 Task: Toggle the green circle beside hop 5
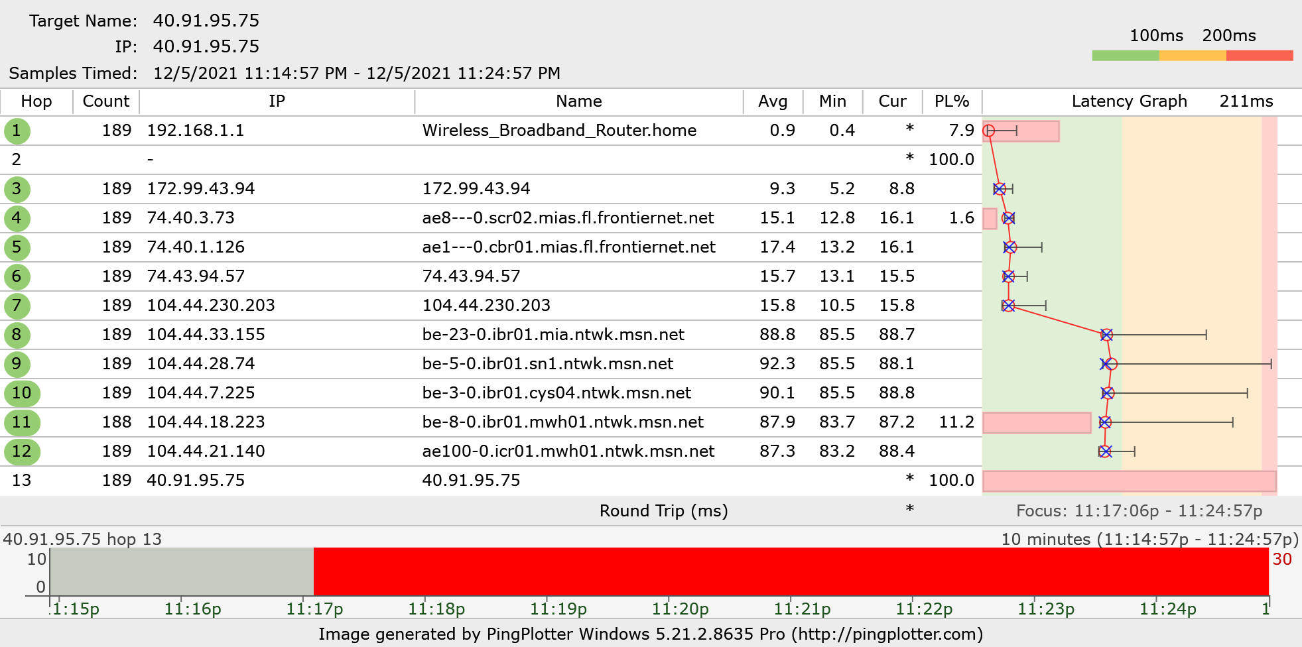[17, 247]
